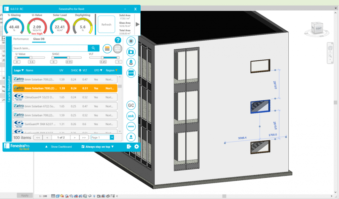This screenshot has width=339, height=199.
Task: Select highlighted Solarban 70XL(2) row VLT 0.51
Action: pos(65,88)
